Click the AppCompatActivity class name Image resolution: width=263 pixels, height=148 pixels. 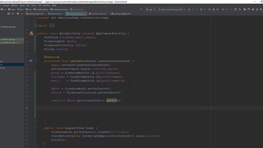point(111,33)
